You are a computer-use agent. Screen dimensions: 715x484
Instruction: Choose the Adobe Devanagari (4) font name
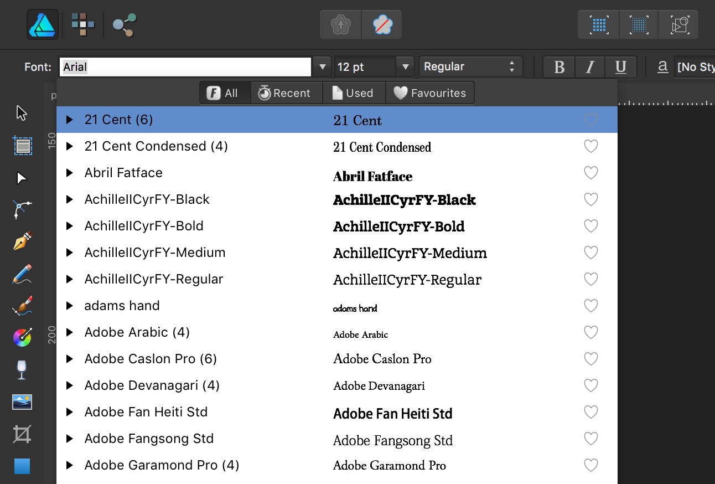coord(152,385)
